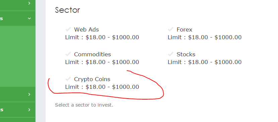278x122 pixels.
Task: Choose the Forex sector label
Action: pos(184,29)
